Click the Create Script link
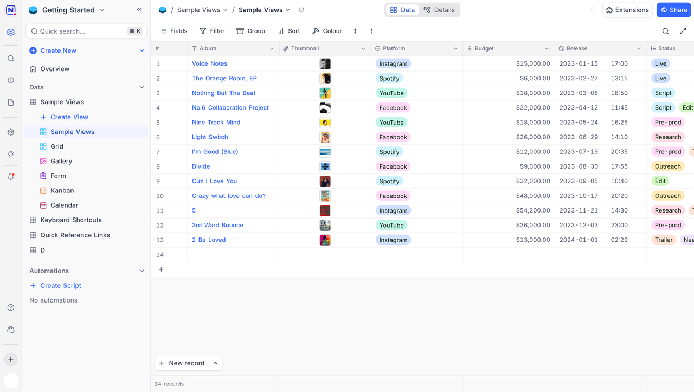The width and height of the screenshot is (694, 392). click(x=60, y=286)
